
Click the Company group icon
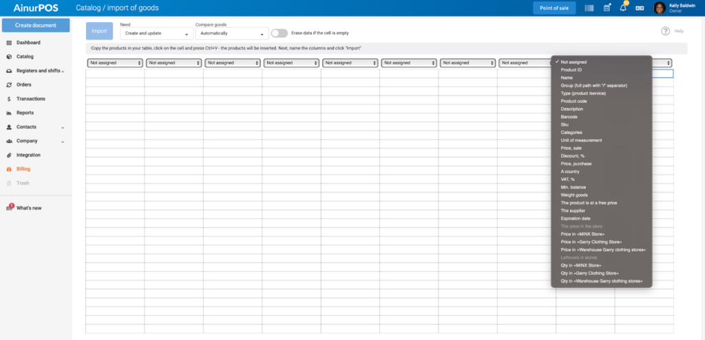pos(9,141)
